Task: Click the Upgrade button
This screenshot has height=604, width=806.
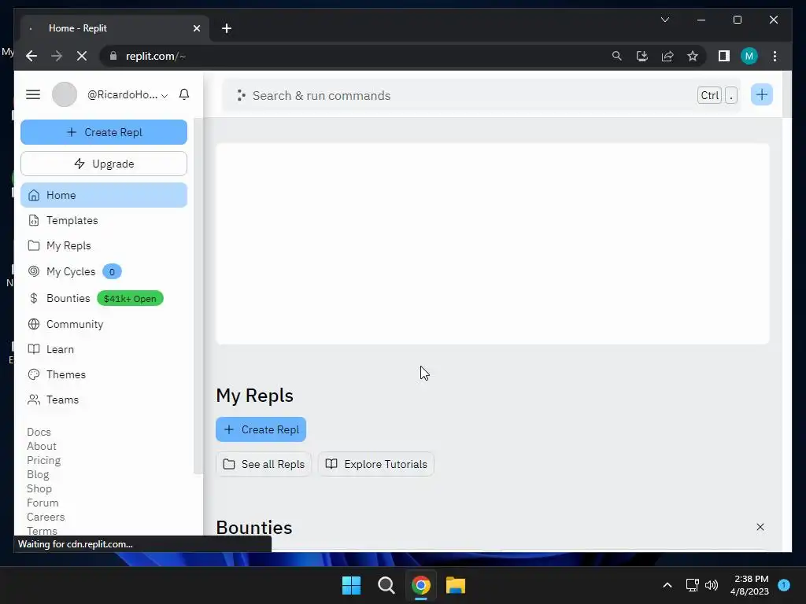Action: [104, 164]
